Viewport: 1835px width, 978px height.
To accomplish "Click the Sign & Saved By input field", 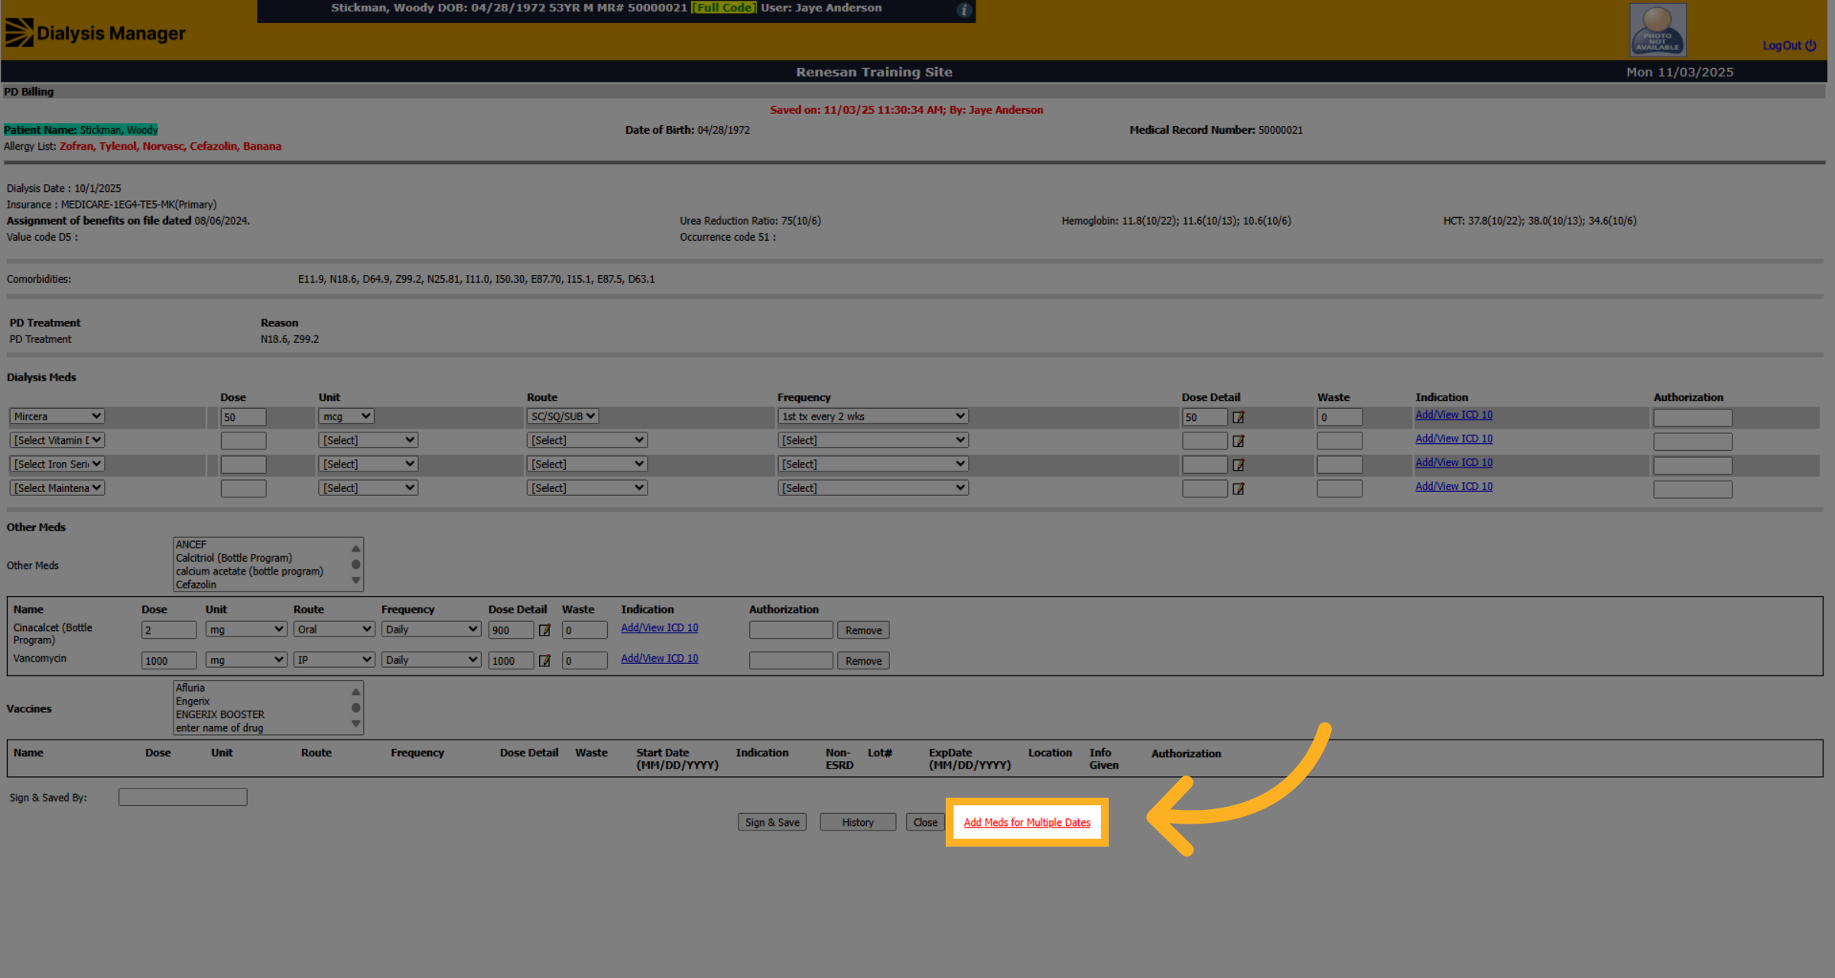I will point(183,798).
